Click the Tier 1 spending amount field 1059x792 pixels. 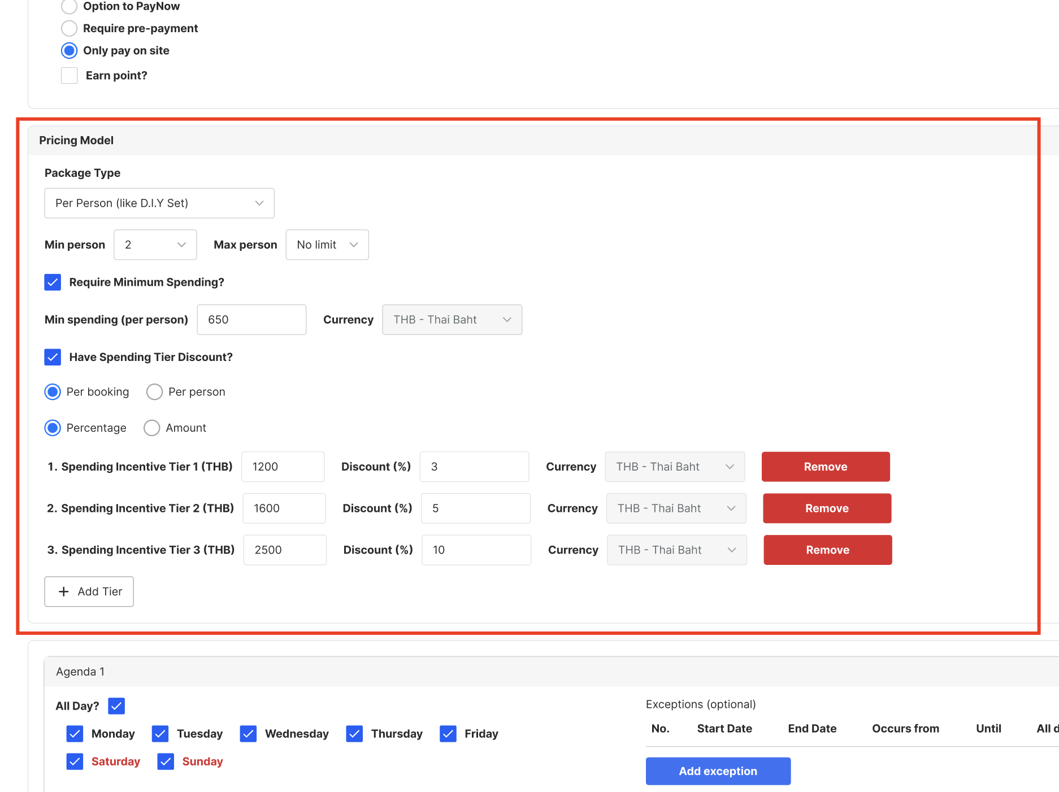[283, 467]
